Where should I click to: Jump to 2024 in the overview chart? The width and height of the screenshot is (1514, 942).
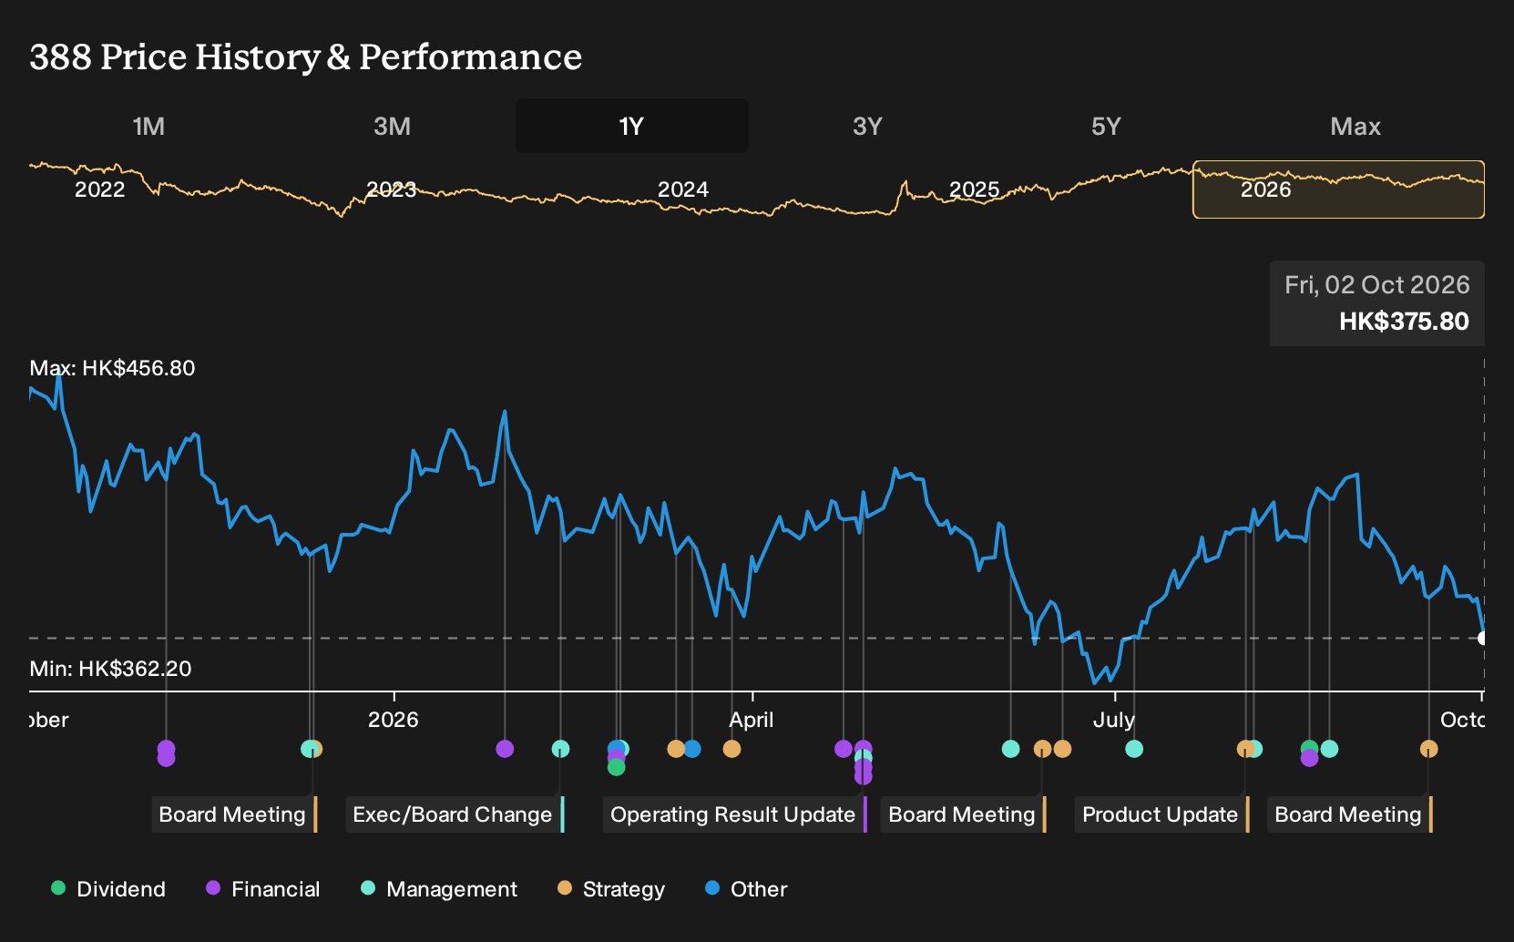(683, 189)
